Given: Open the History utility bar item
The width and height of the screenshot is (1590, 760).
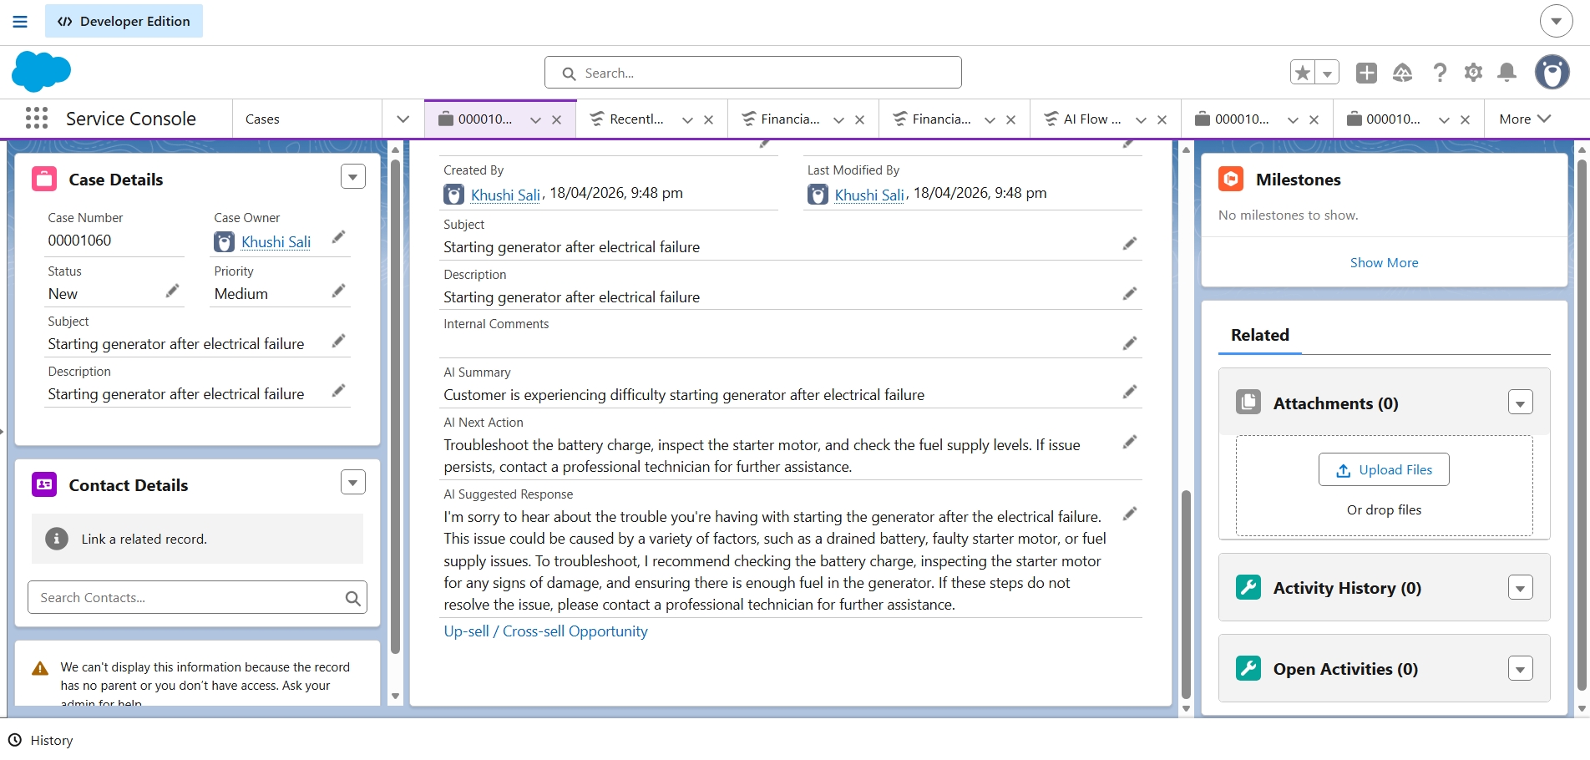Looking at the screenshot, I should [40, 740].
